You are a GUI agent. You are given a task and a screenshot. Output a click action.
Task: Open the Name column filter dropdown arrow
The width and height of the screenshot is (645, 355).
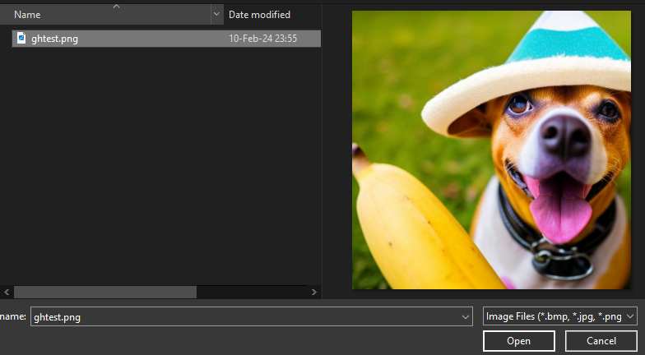217,15
